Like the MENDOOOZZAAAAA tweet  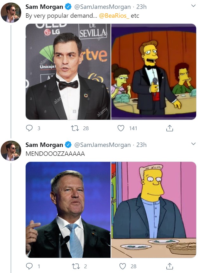(121, 266)
